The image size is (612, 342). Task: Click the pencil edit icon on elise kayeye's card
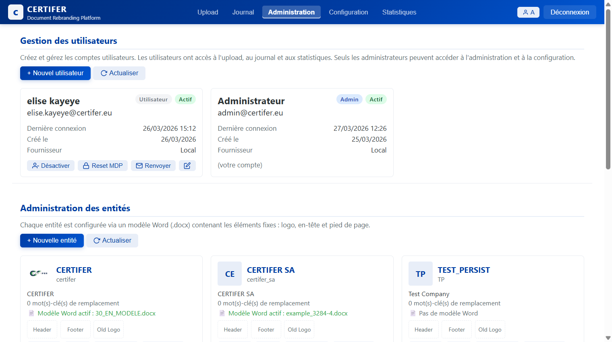(x=187, y=165)
